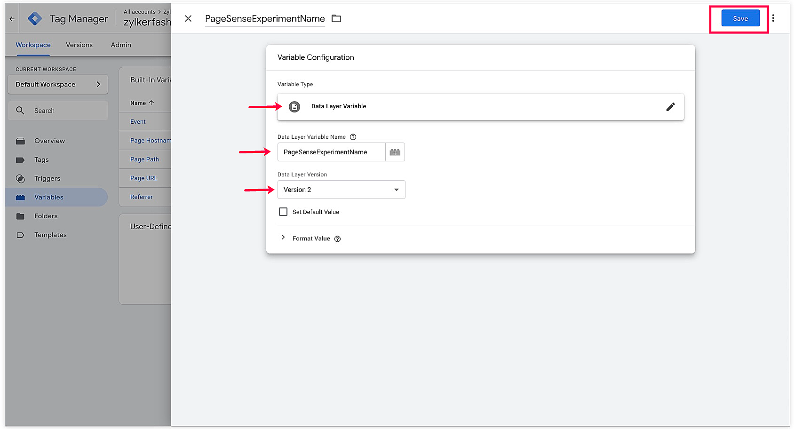The height and width of the screenshot is (429, 794).
Task: Enable the Set Default Value checkbox
Action: (283, 212)
